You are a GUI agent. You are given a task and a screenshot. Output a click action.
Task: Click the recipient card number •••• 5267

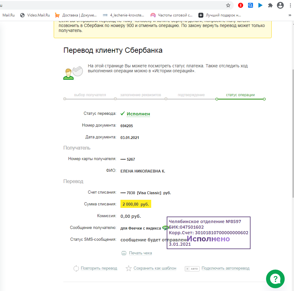tap(128, 159)
